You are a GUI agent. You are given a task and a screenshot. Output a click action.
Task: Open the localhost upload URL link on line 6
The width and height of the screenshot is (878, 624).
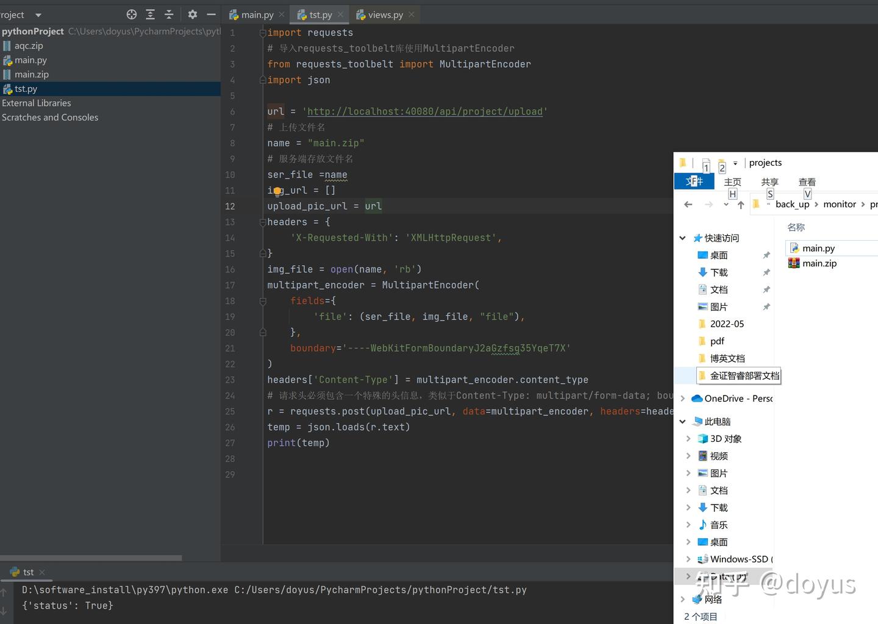(x=424, y=112)
